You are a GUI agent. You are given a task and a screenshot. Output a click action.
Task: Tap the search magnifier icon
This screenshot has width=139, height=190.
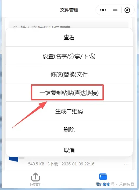coord(15,27)
